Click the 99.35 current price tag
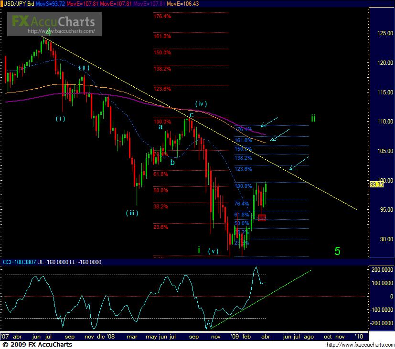The image size is (395, 349). coord(376,184)
